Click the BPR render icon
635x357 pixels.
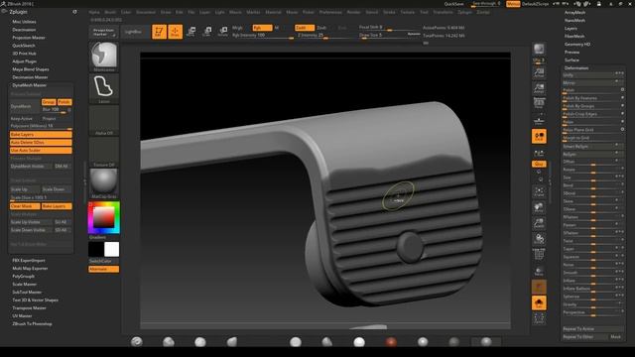(x=539, y=49)
